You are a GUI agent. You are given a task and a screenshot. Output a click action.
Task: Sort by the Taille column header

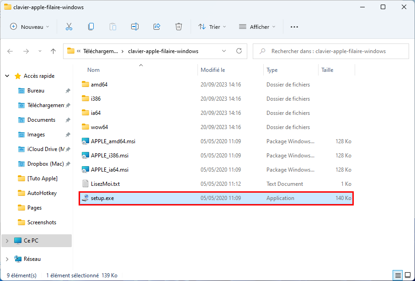[x=327, y=70]
